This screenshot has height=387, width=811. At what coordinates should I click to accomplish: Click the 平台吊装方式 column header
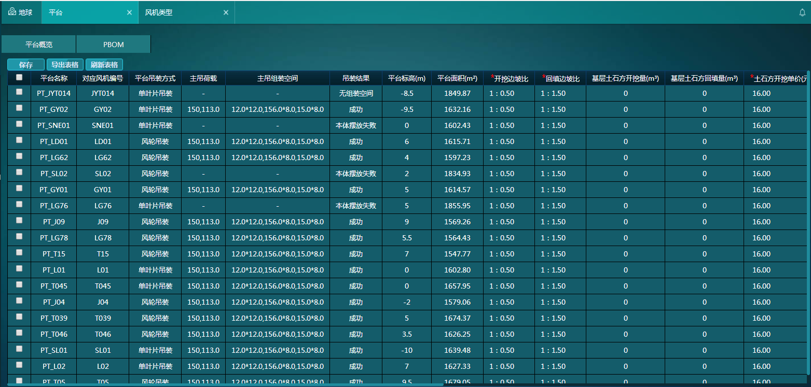pyautogui.click(x=155, y=78)
